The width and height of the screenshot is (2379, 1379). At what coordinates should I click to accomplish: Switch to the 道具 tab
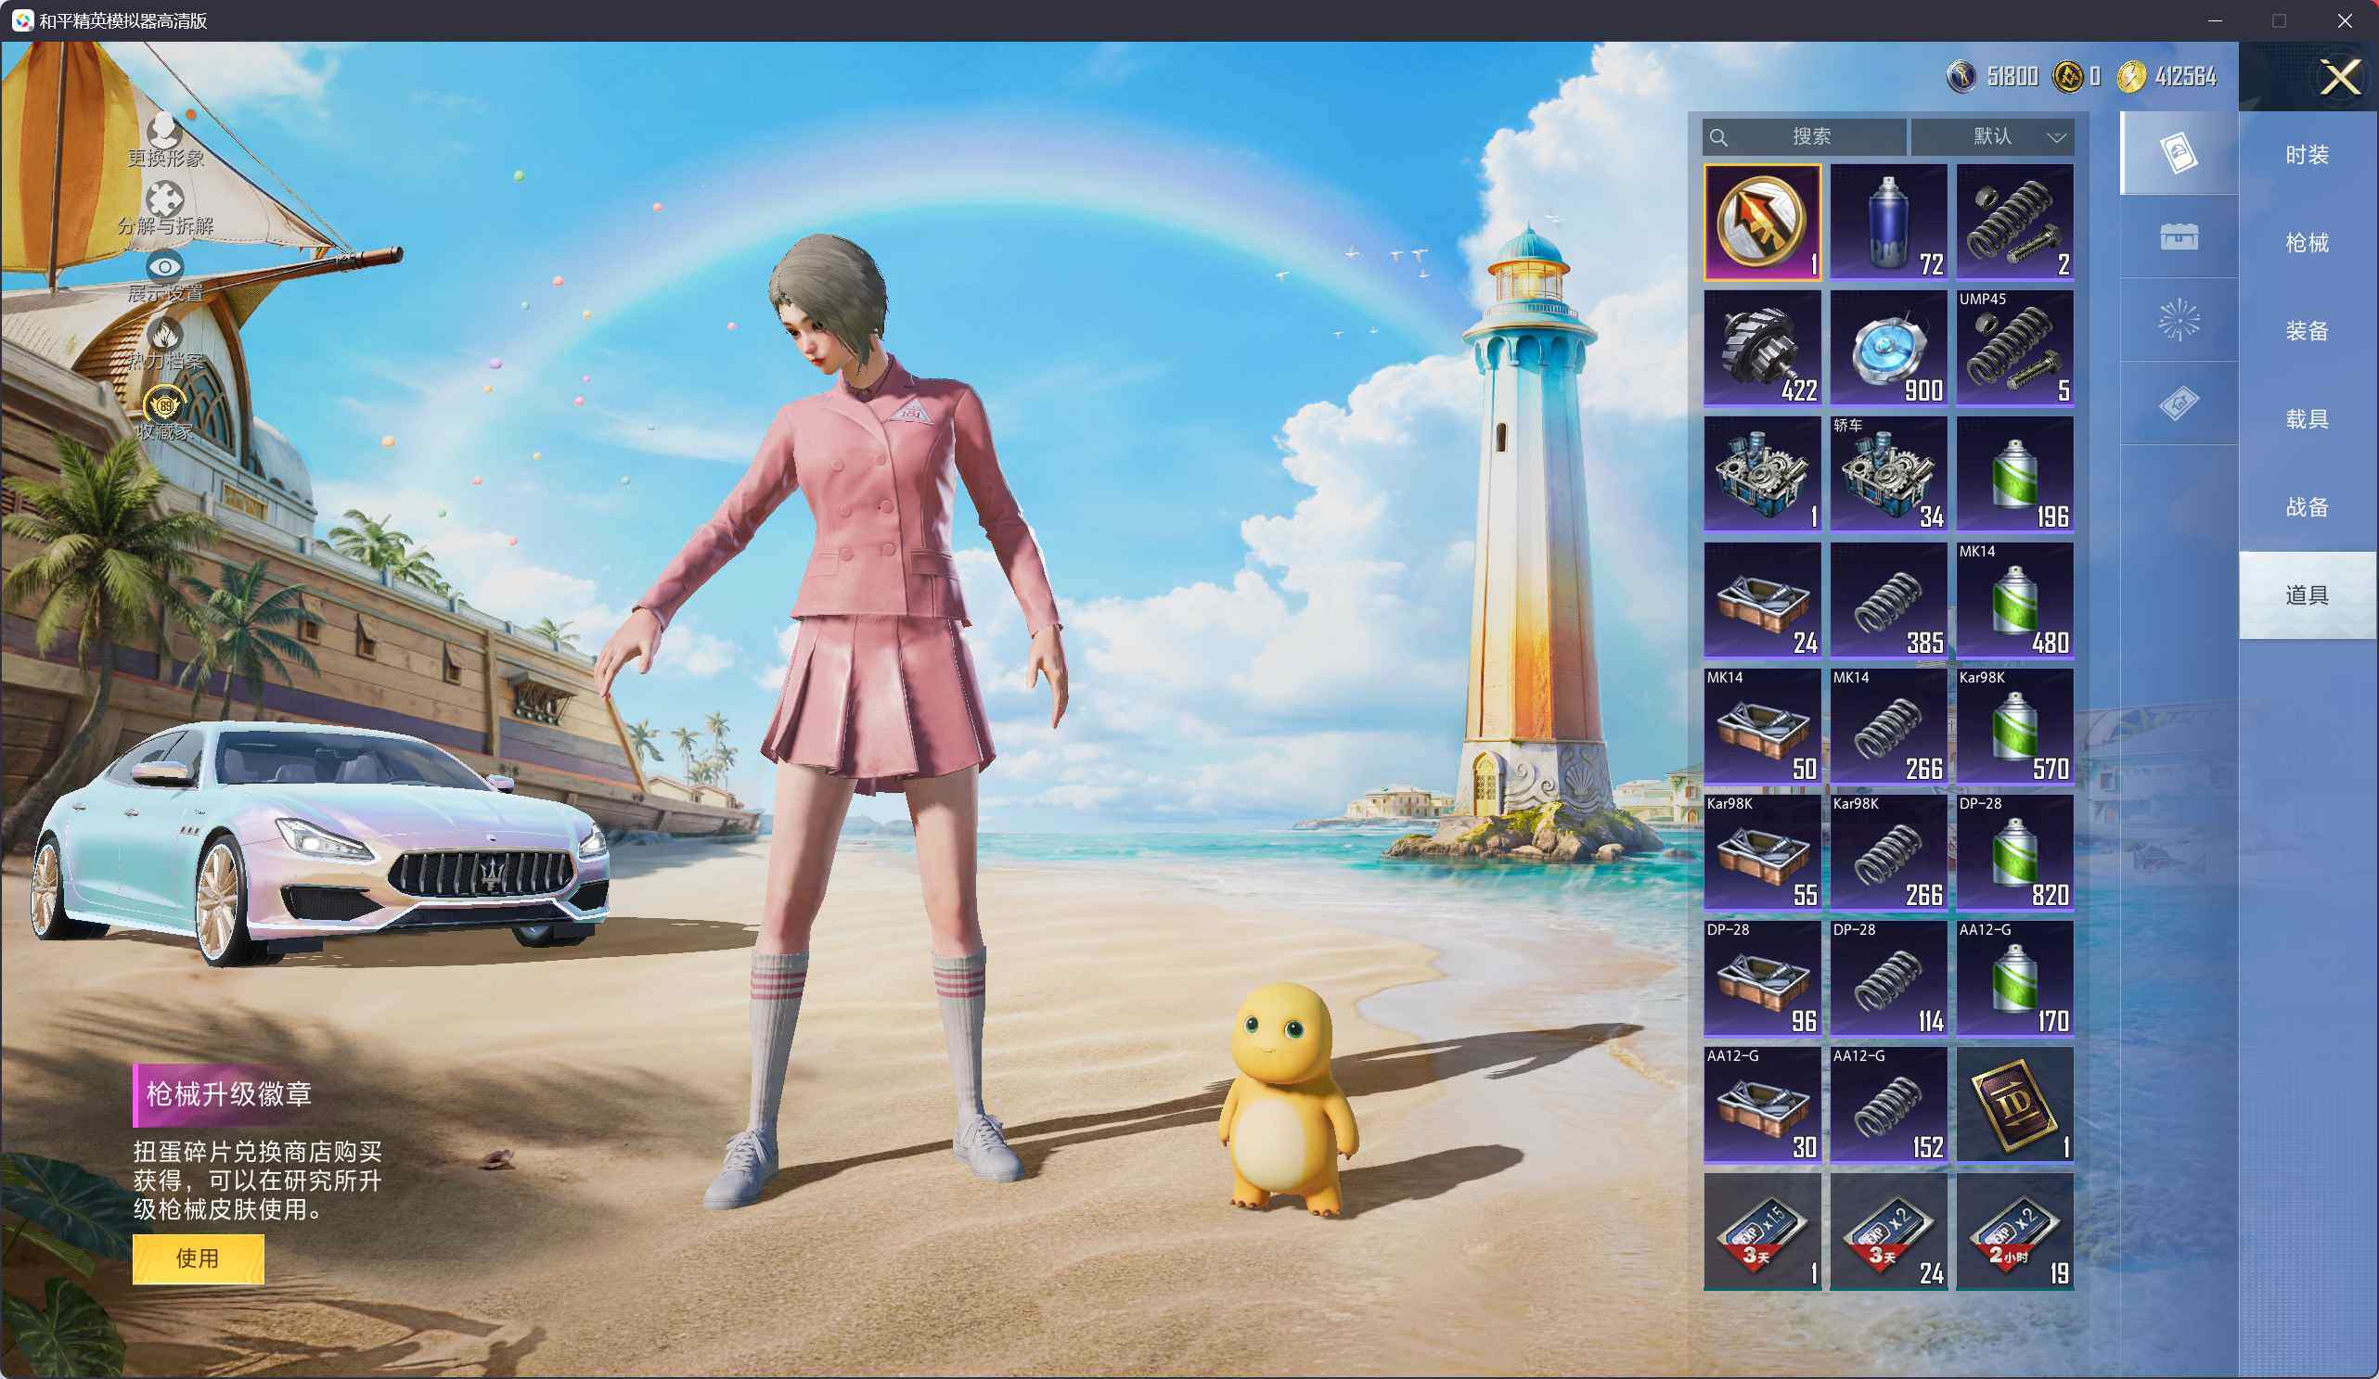point(2308,594)
